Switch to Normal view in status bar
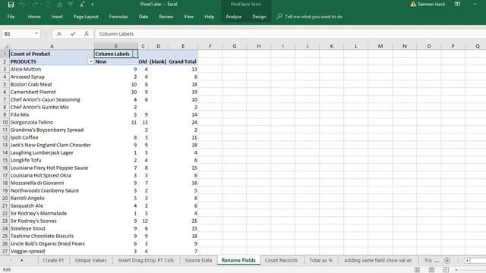The width and height of the screenshot is (486, 273). click(417, 270)
